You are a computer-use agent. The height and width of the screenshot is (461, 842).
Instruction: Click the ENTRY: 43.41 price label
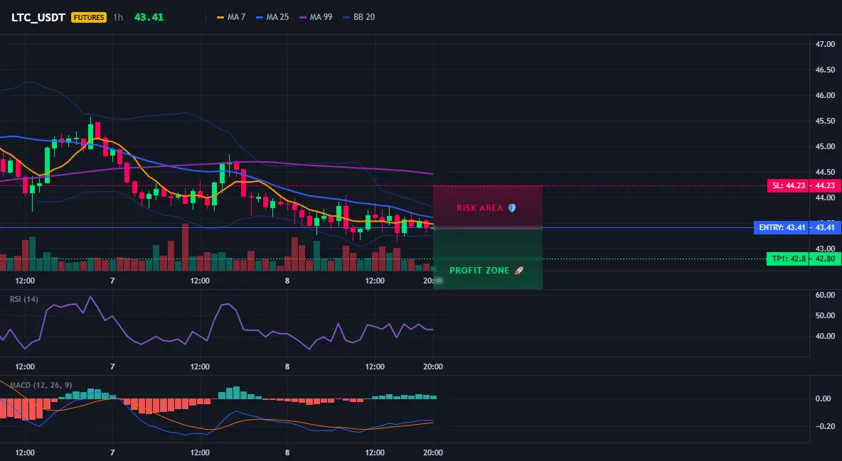coord(782,227)
